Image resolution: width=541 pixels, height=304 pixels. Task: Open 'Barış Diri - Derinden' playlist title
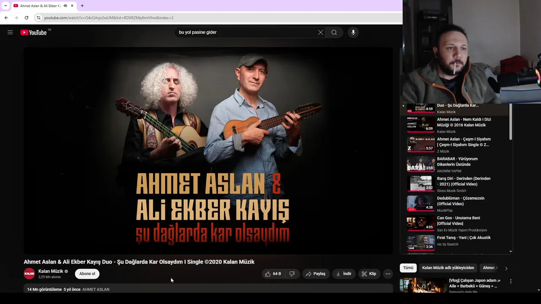click(x=463, y=182)
